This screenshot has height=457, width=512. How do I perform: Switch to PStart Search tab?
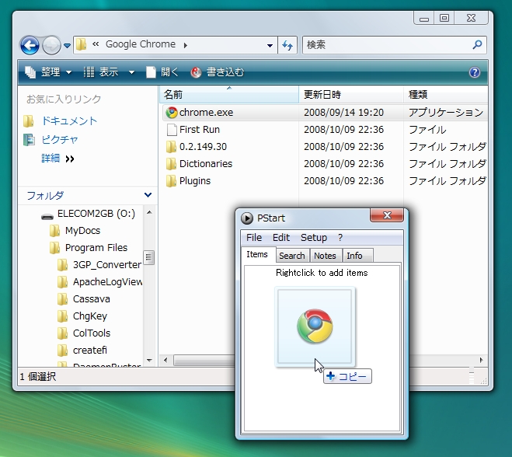click(x=292, y=256)
